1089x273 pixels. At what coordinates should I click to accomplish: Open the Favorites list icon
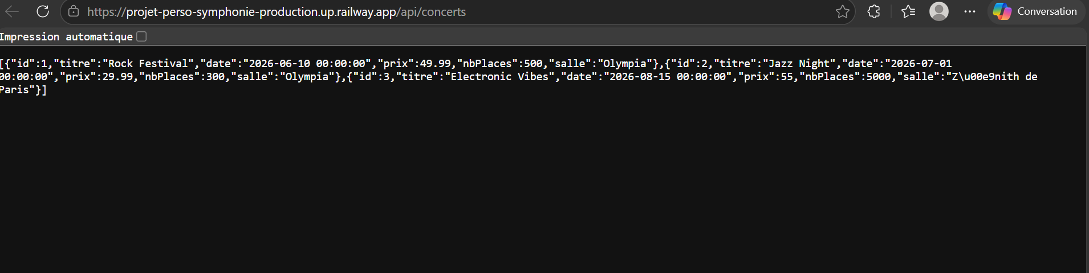908,11
